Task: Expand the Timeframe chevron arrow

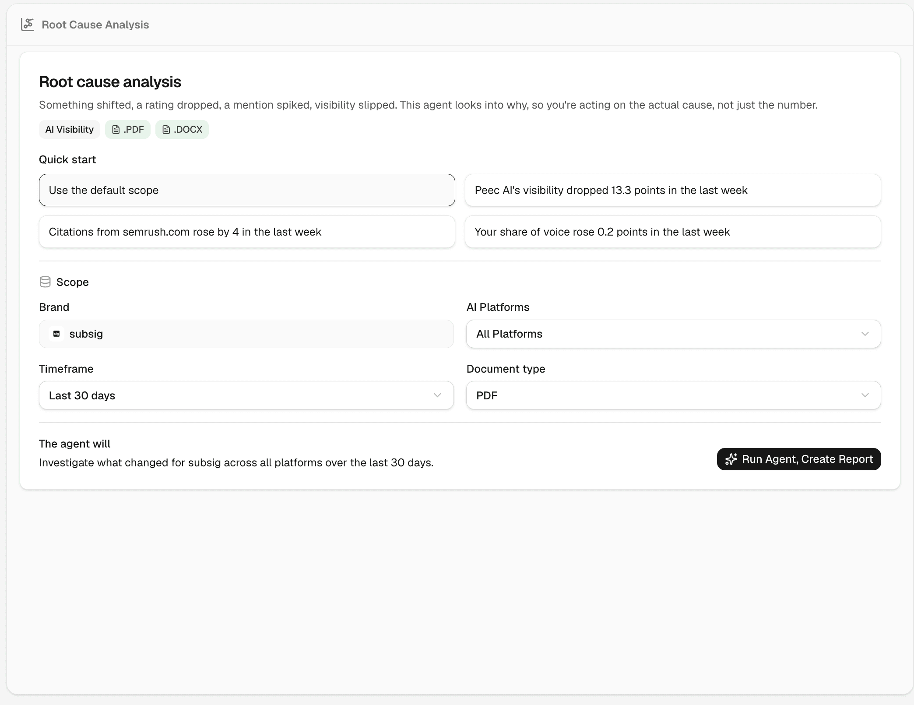Action: pyautogui.click(x=437, y=395)
